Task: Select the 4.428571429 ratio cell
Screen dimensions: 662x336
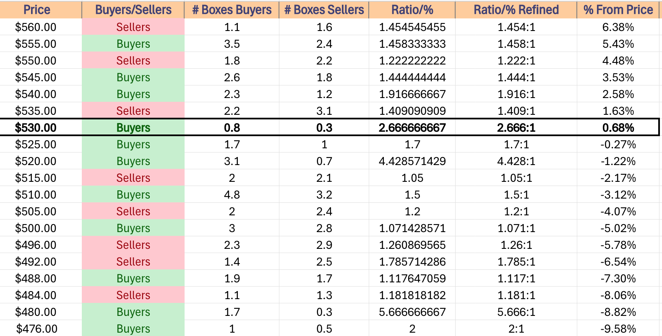Action: 412,161
